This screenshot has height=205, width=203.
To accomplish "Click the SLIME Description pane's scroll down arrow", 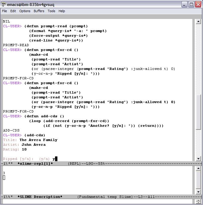I will click(199, 192).
